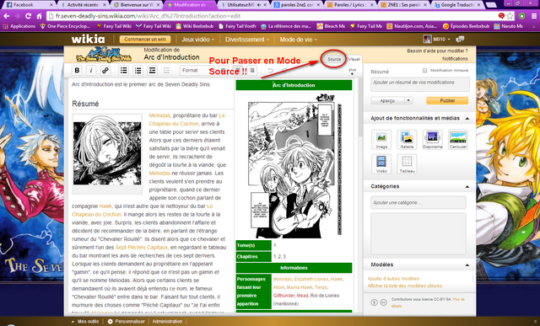The width and height of the screenshot is (540, 326).
Task: Add a Vidéo to the article
Action: (381, 163)
